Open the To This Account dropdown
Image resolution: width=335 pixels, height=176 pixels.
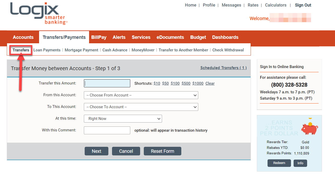click(141, 107)
